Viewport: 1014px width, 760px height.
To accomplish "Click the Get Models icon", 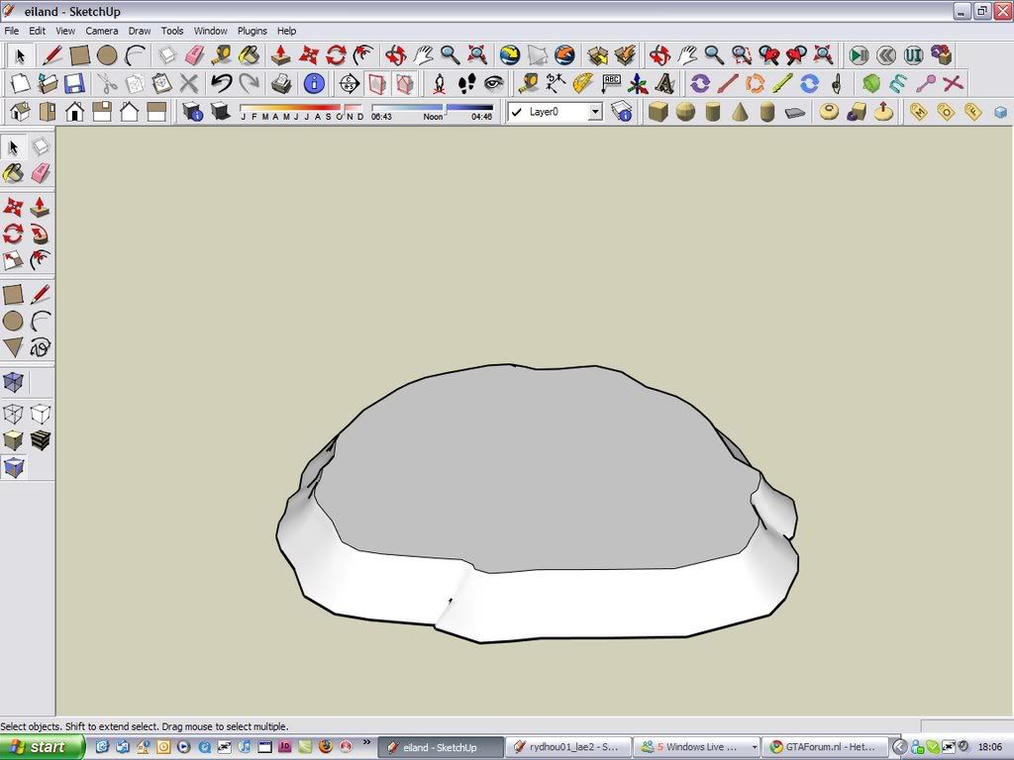I will pos(597,55).
